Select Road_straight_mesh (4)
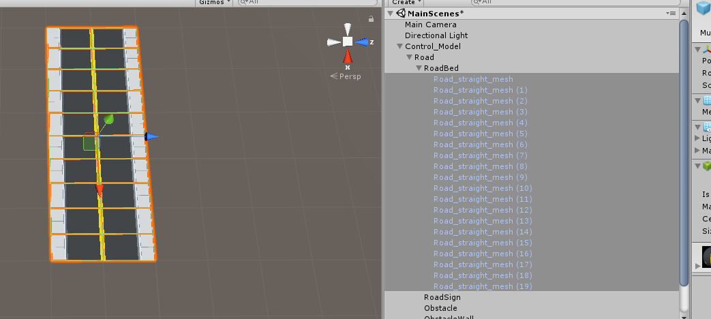Image resolution: width=711 pixels, height=319 pixels. (x=480, y=122)
